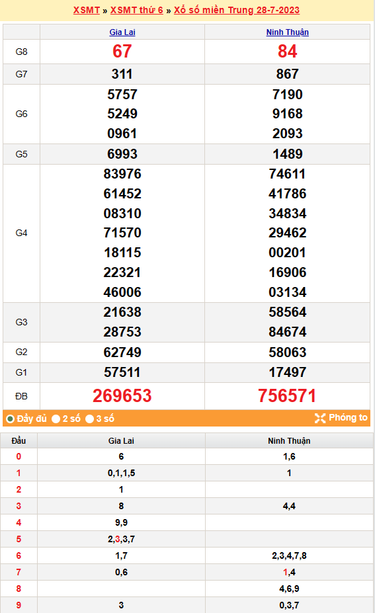Viewport: 375px width, 613px height.
Task: Click G5 number 1489
Action: click(288, 154)
